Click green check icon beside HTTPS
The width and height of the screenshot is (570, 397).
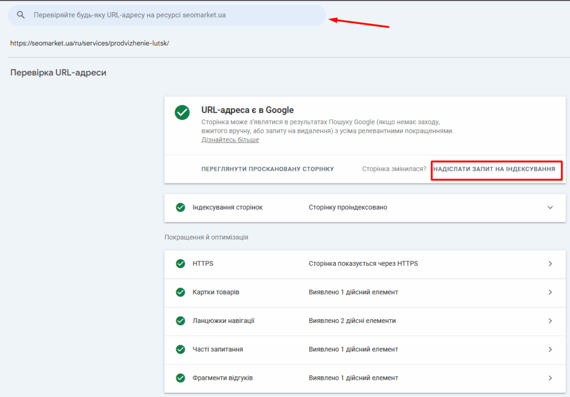pyautogui.click(x=180, y=264)
